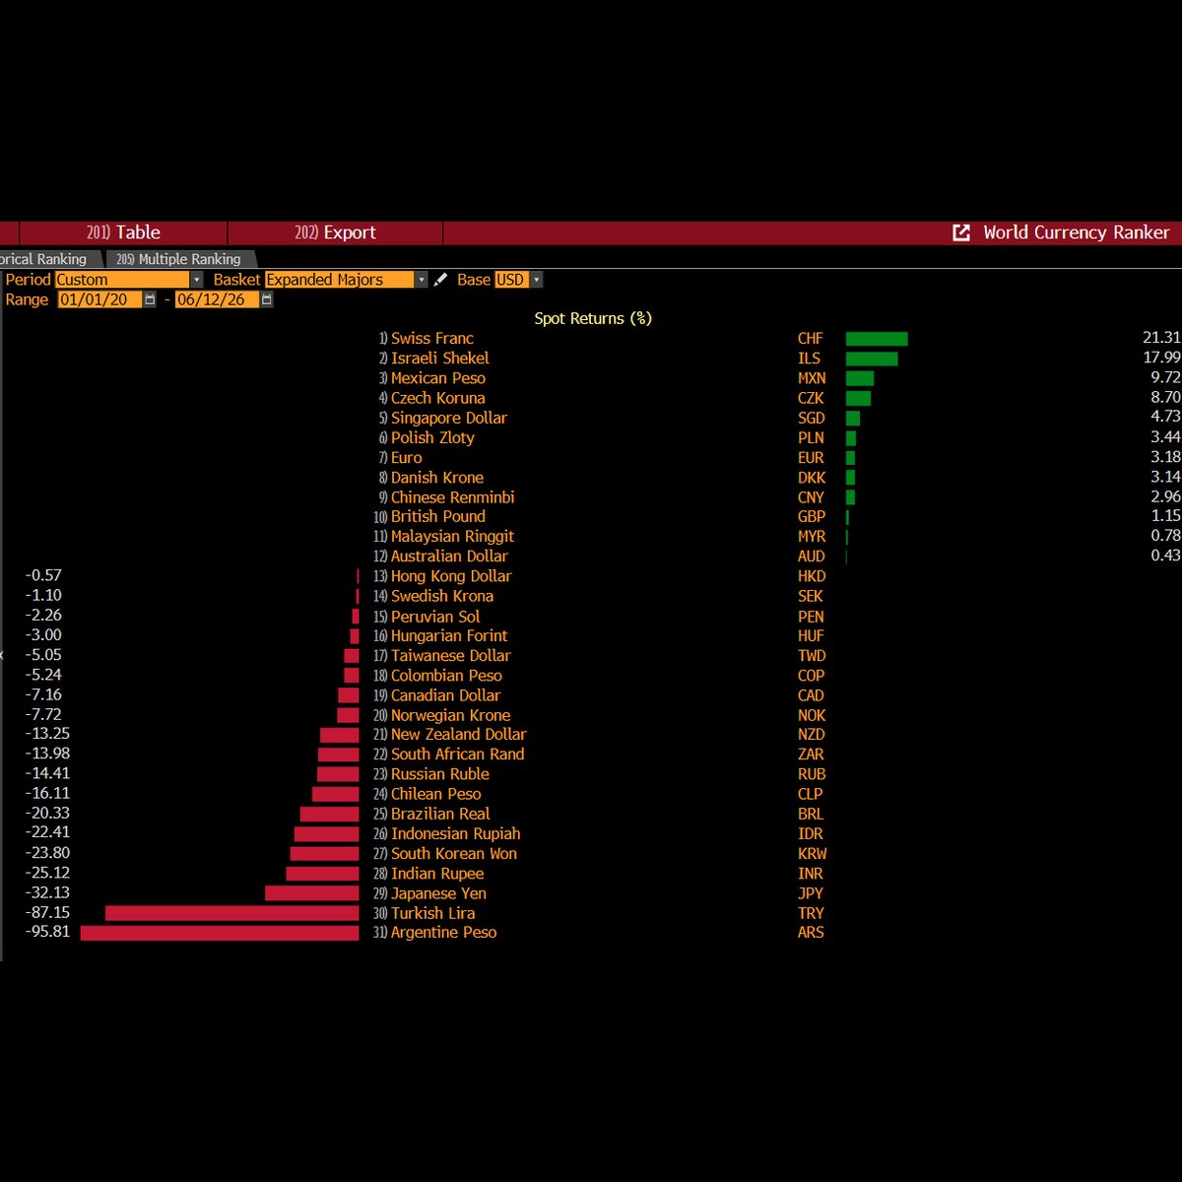The width and height of the screenshot is (1182, 1182).
Task: Click the Spot Returns (%) header
Action: [593, 318]
